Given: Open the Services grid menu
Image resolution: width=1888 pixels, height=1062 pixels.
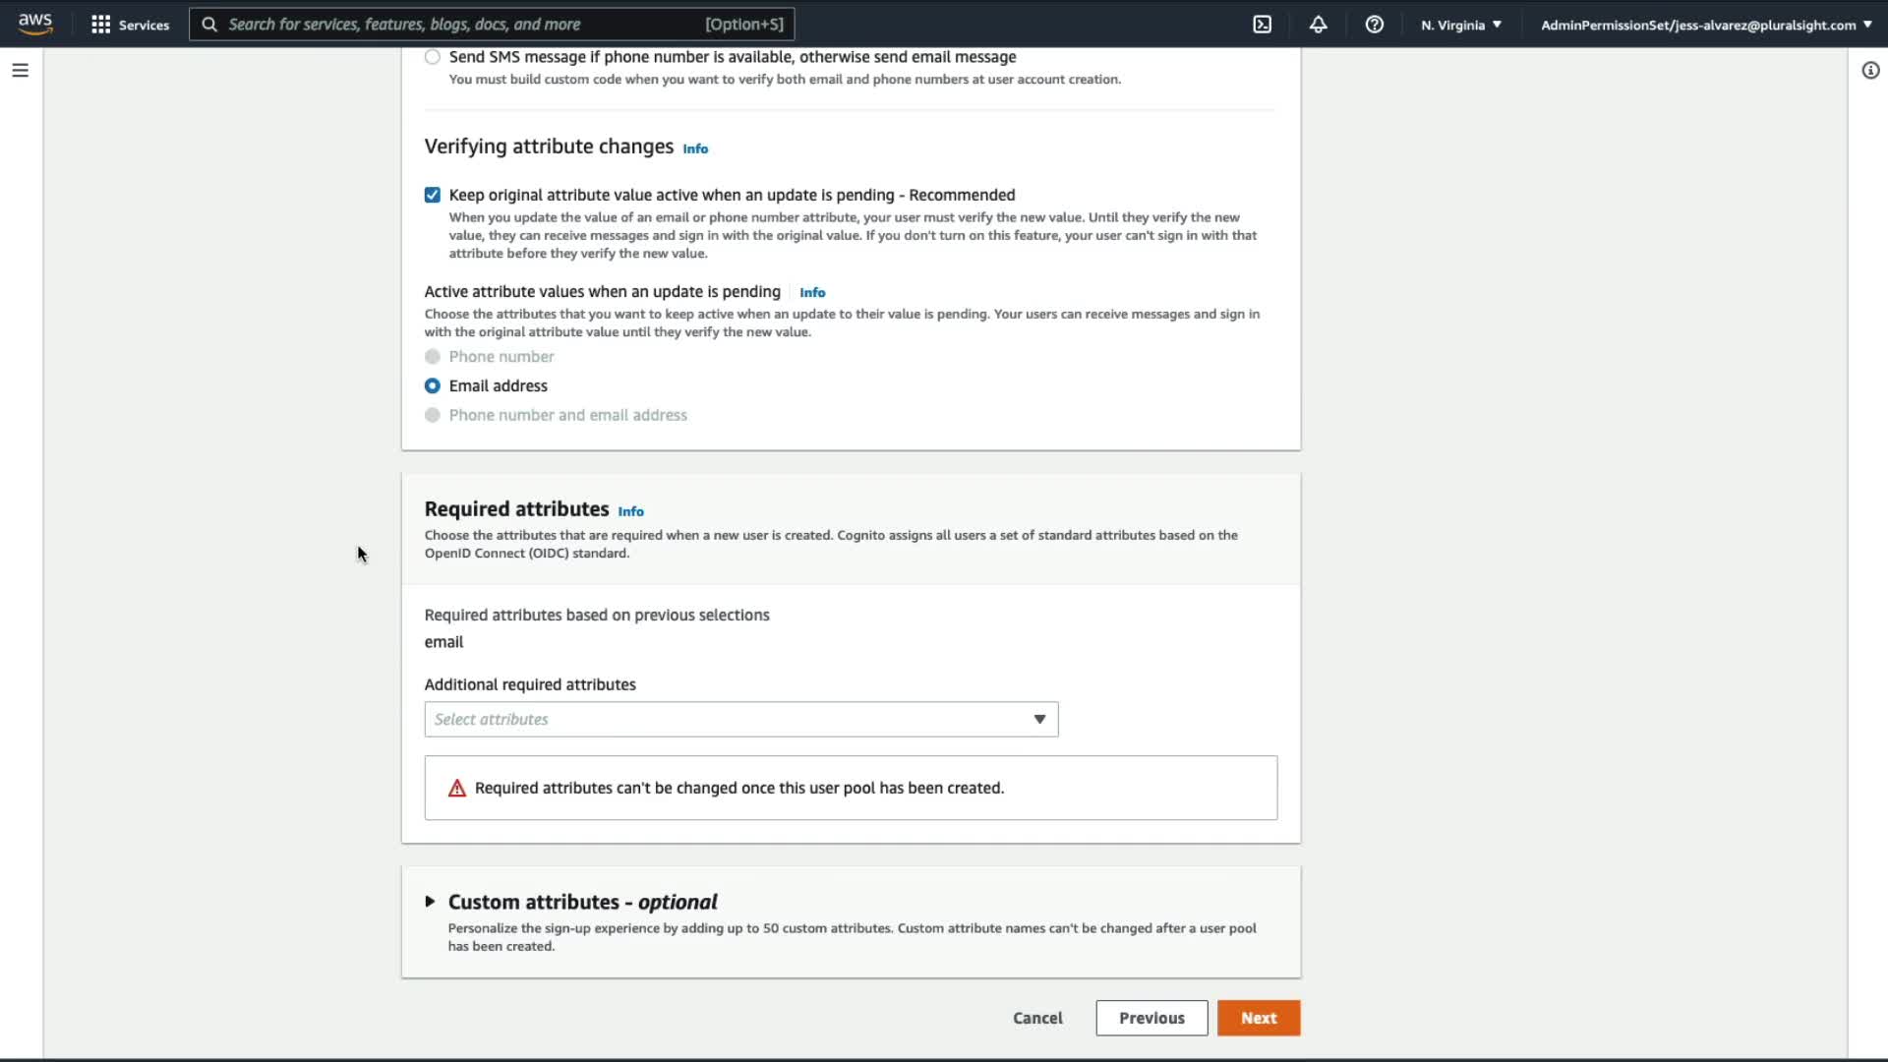Looking at the screenshot, I should point(129,25).
